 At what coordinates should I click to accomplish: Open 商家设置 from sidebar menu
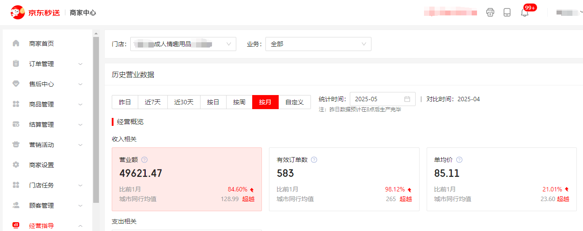[x=42, y=165]
